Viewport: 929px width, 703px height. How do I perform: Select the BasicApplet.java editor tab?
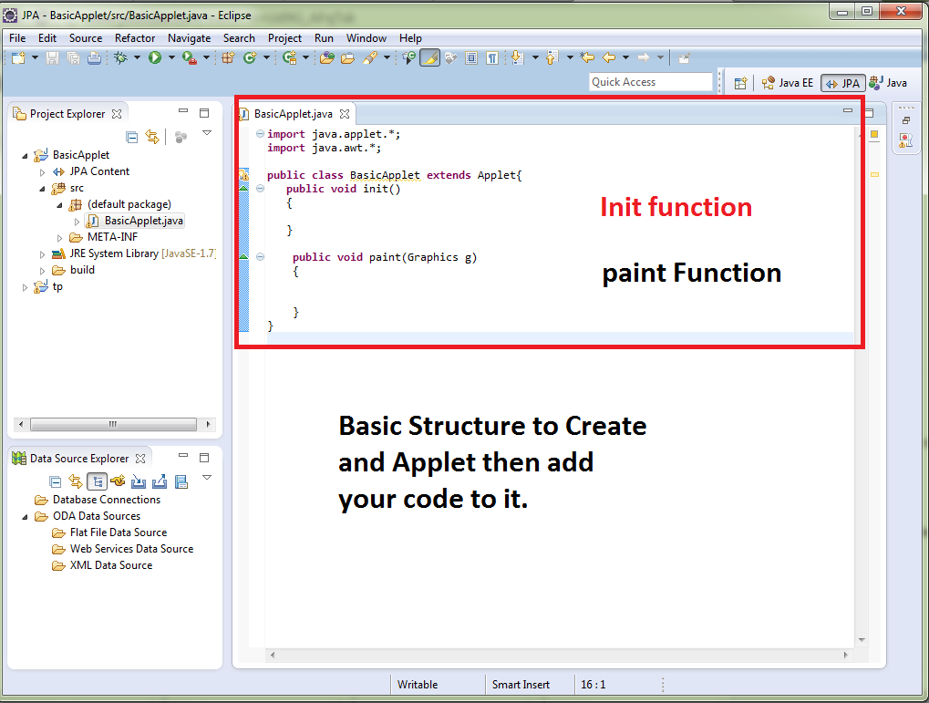[x=294, y=114]
